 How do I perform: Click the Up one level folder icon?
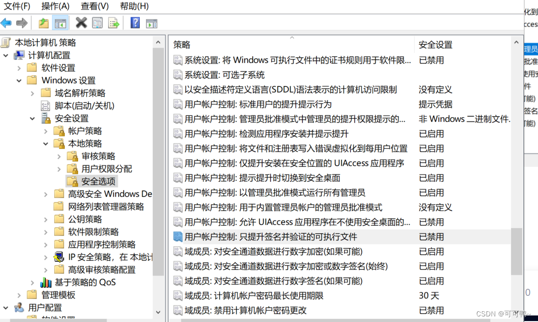43,23
